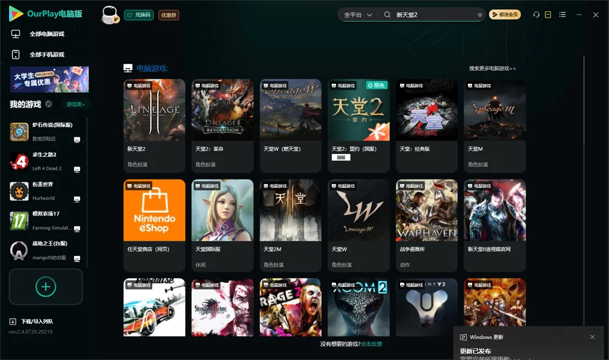
Task: Click the 点击反馈 feedback link
Action: coord(371,344)
